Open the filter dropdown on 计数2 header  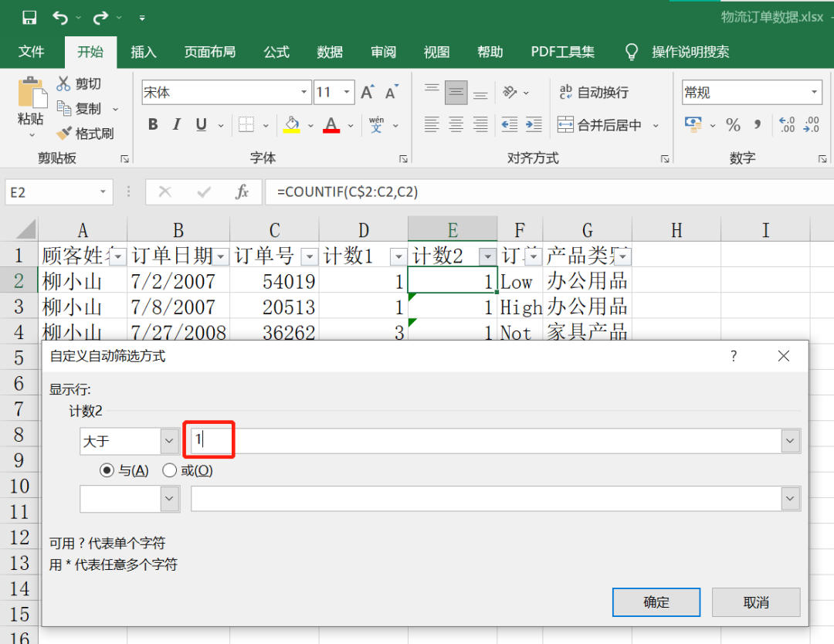(x=487, y=257)
